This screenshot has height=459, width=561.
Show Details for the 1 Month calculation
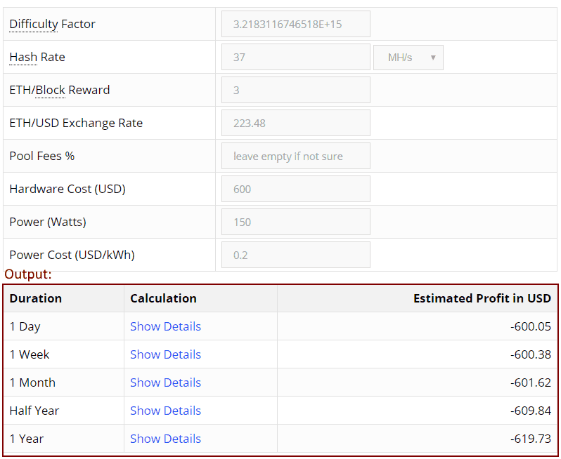(165, 382)
